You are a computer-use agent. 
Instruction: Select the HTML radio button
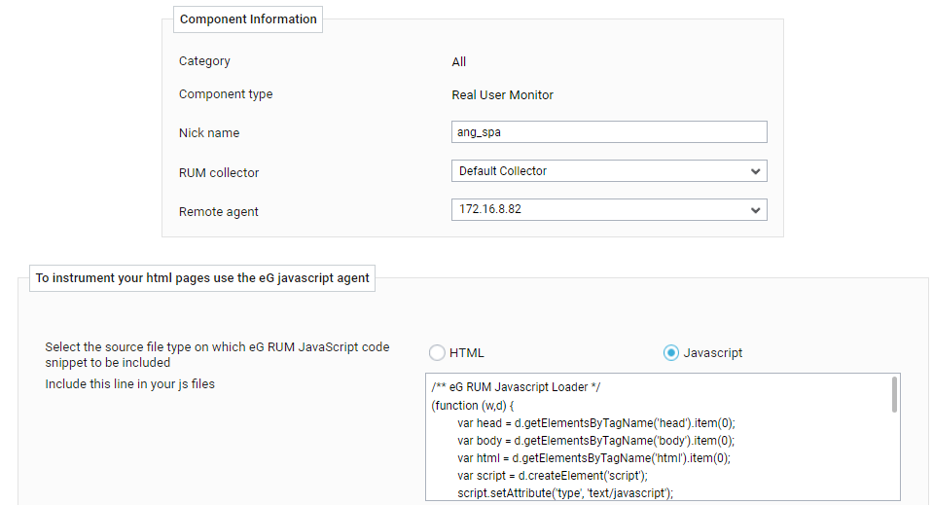(437, 353)
